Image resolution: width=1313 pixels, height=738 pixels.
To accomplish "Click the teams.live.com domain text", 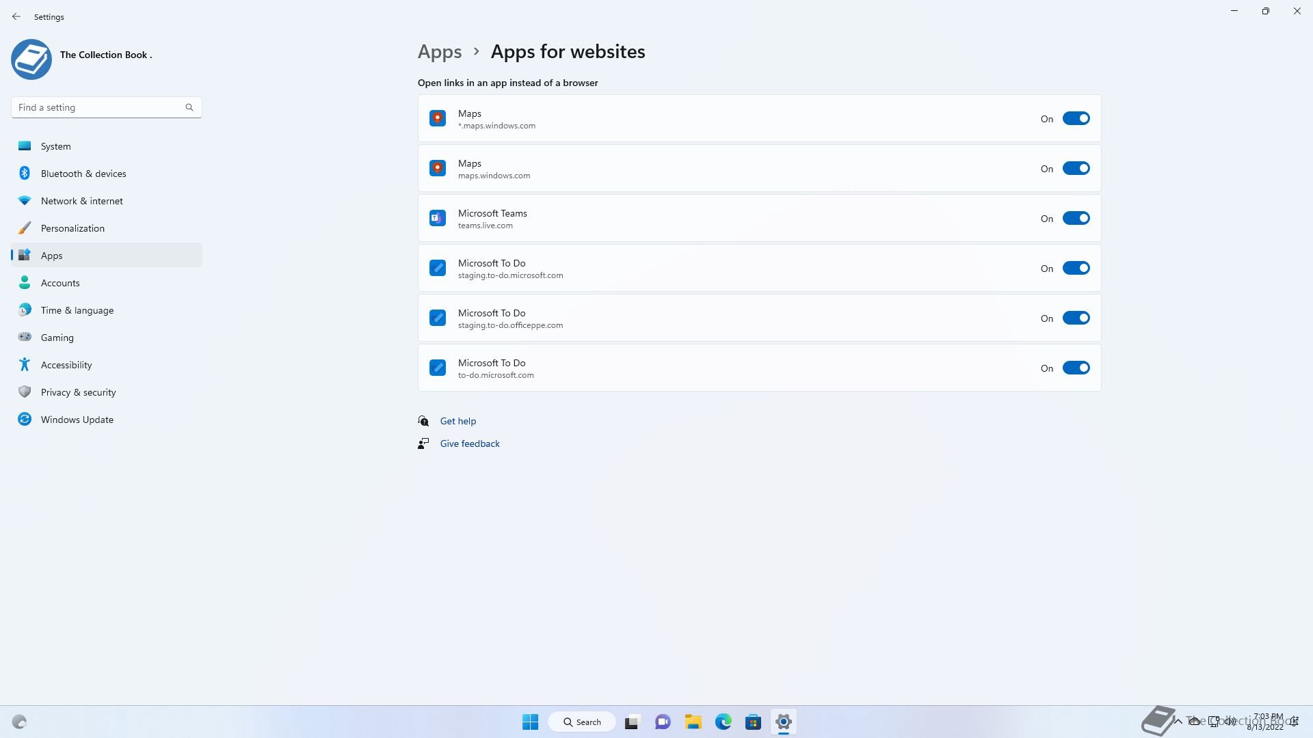I will point(485,225).
